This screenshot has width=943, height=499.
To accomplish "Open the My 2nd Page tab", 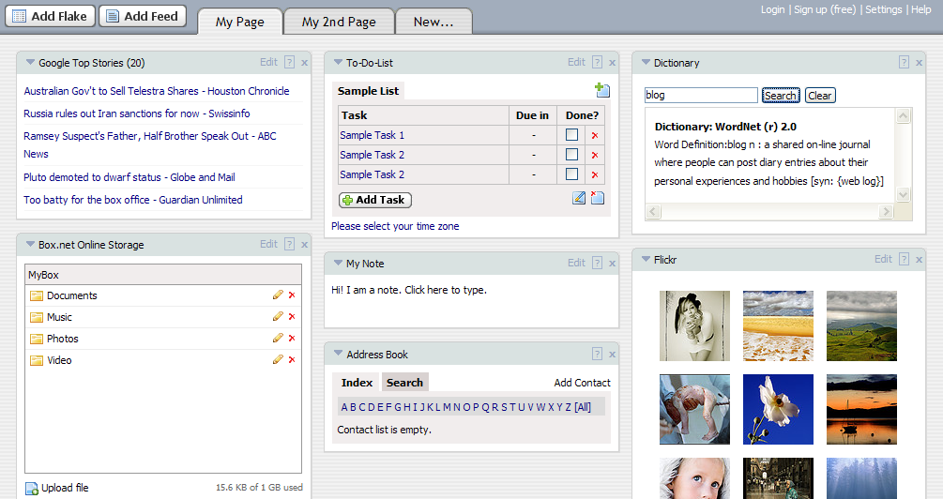I will (339, 23).
